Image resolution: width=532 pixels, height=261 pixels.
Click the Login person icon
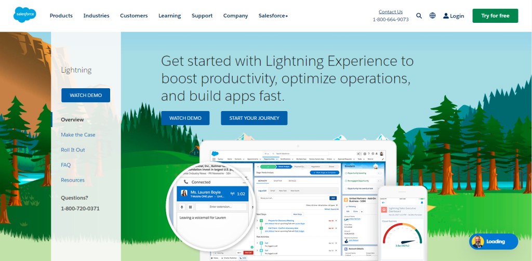point(446,16)
